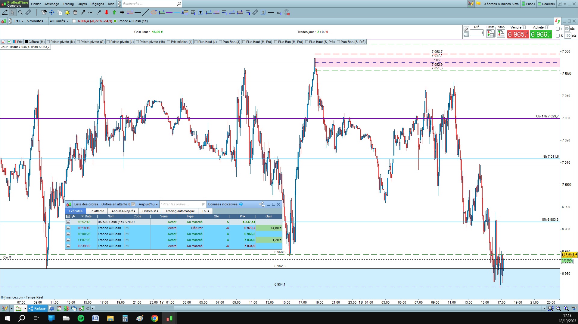Open dropdown next to indicator chart icon
This screenshot has width=578, height=324.
coord(25,308)
